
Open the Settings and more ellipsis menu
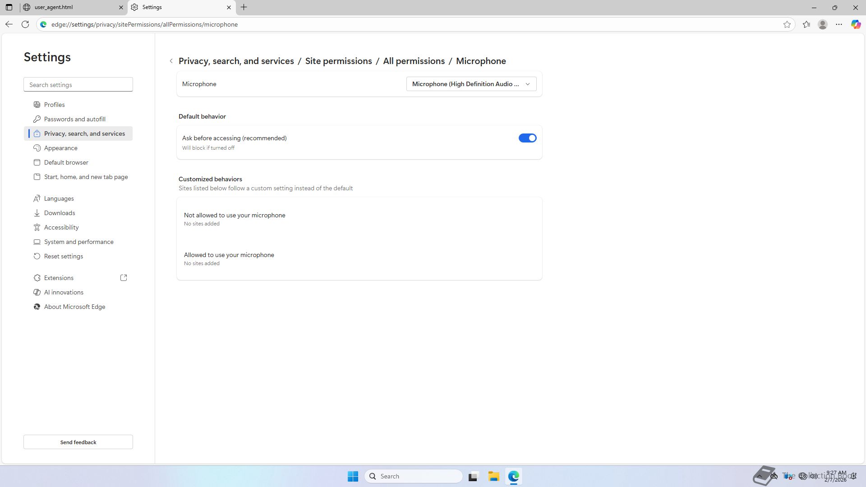click(x=839, y=24)
